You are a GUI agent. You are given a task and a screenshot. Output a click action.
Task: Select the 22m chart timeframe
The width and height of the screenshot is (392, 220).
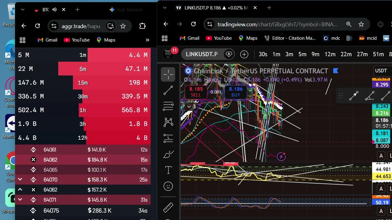[x=346, y=54]
